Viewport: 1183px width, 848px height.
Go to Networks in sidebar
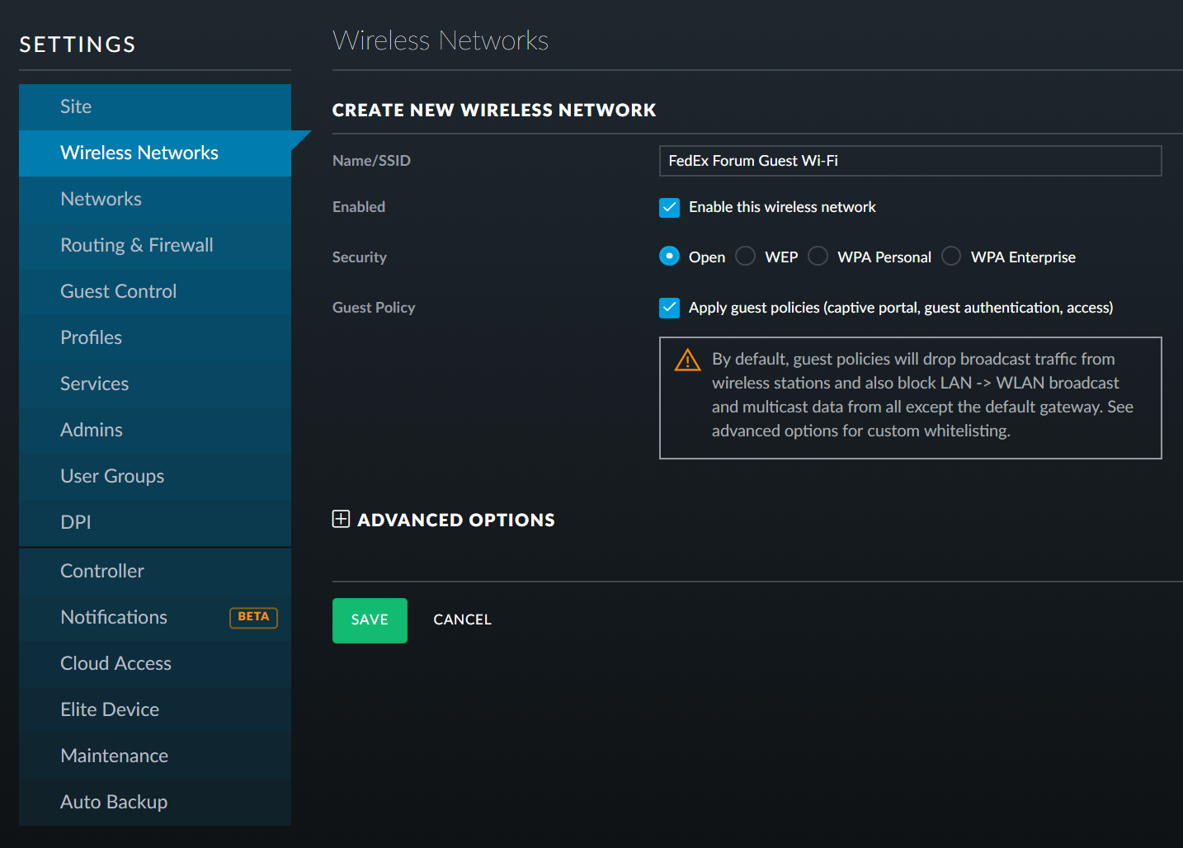point(101,199)
